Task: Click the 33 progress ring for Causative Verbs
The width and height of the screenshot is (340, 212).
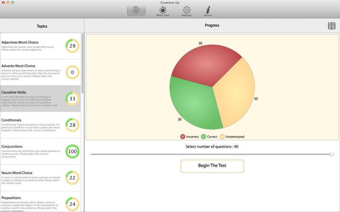Action: point(72,99)
